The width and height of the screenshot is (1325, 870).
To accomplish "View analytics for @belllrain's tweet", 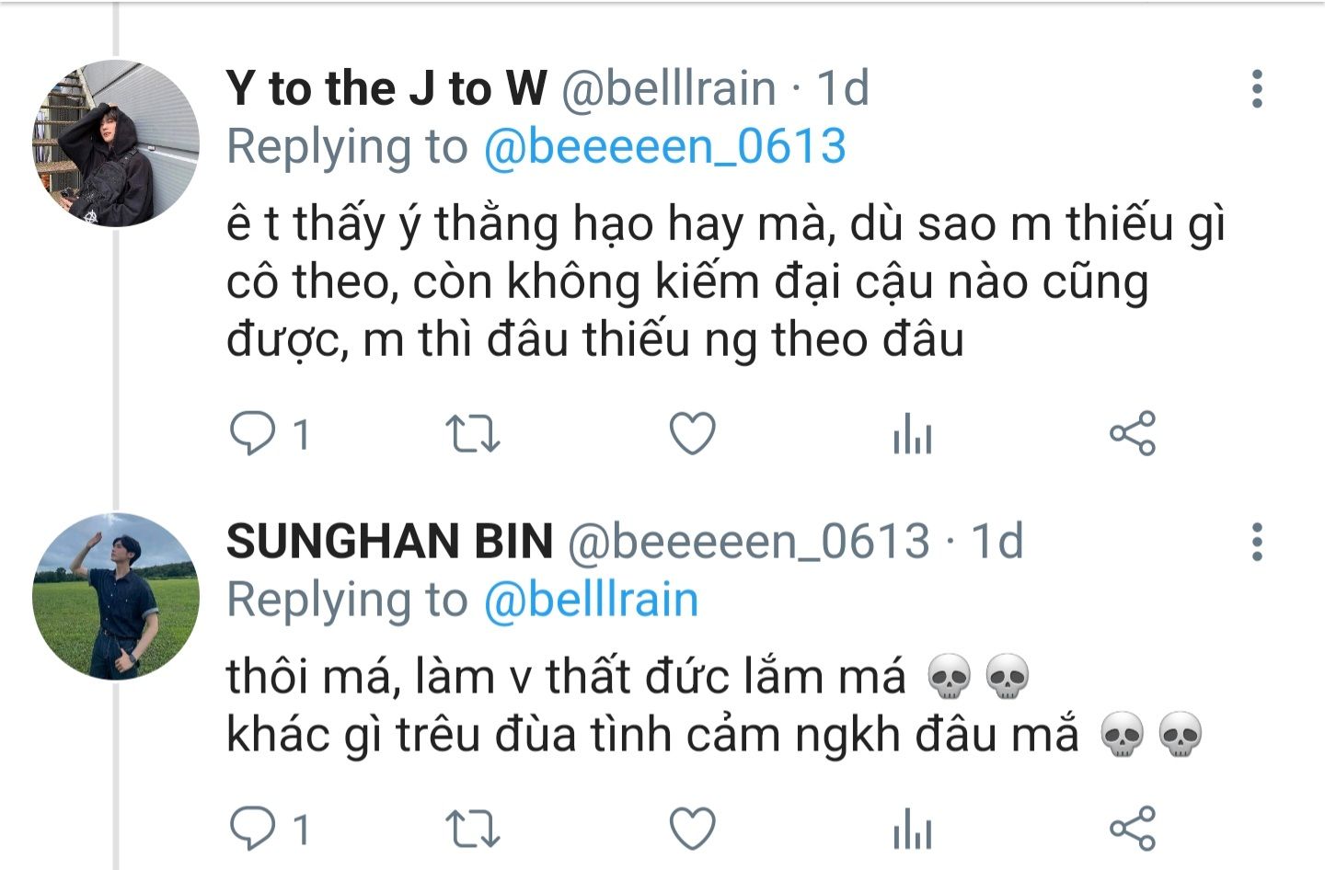I will tap(912, 433).
